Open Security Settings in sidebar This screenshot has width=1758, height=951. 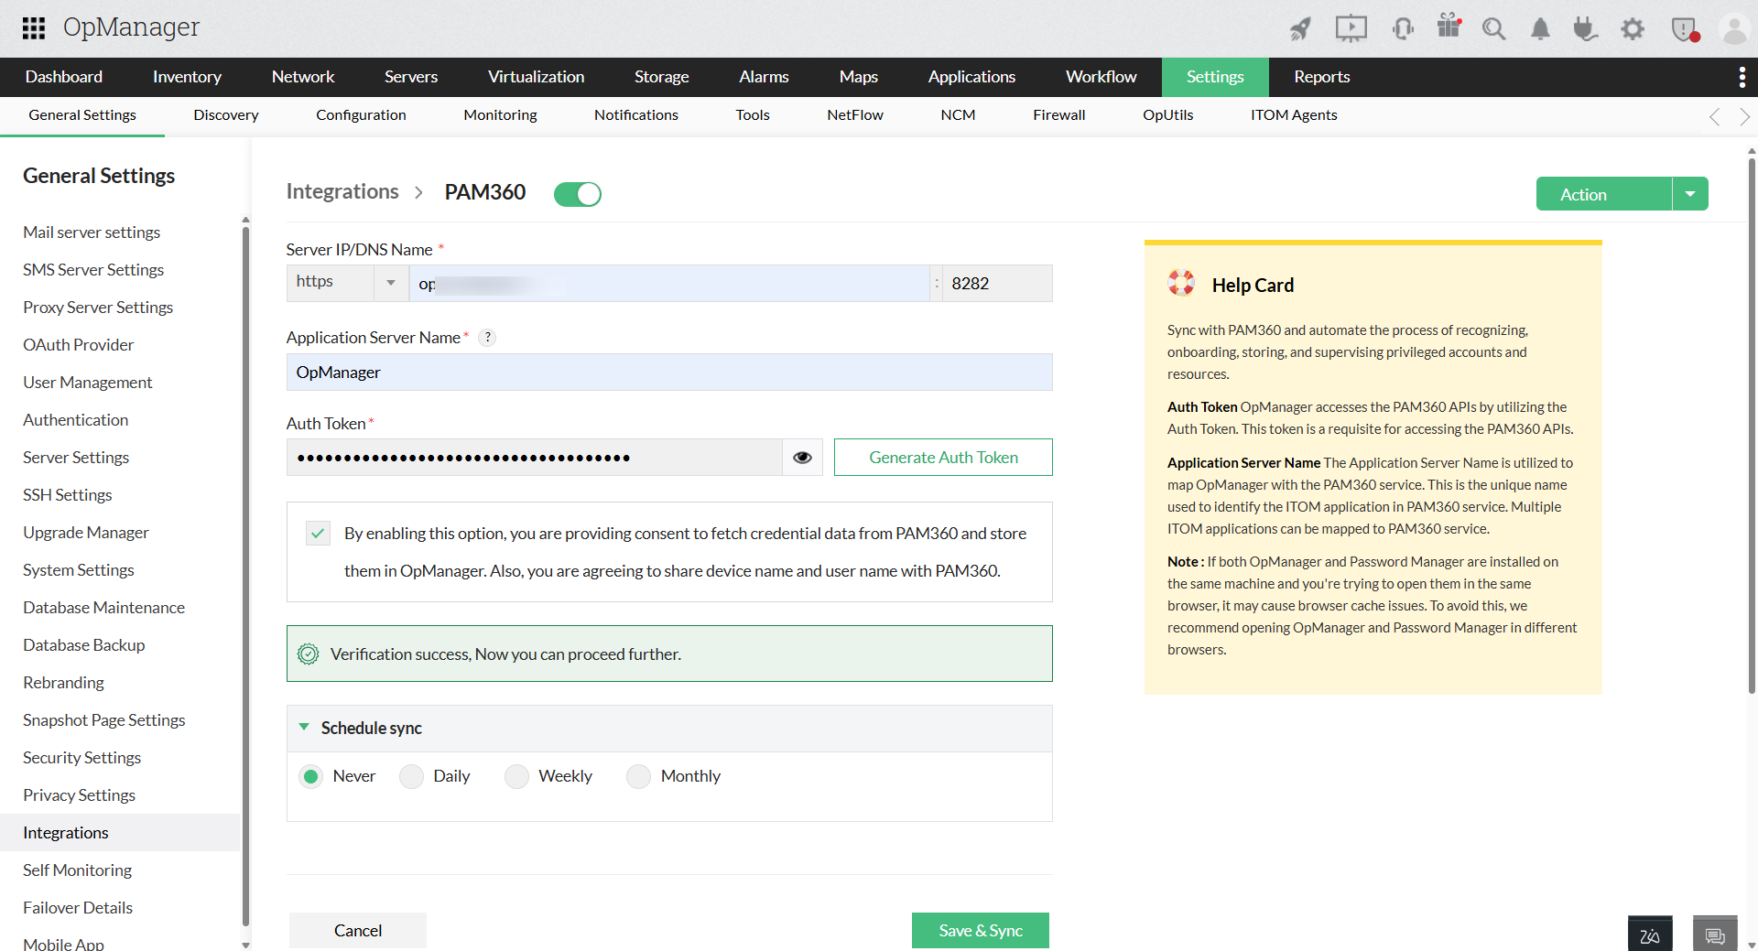tap(81, 758)
